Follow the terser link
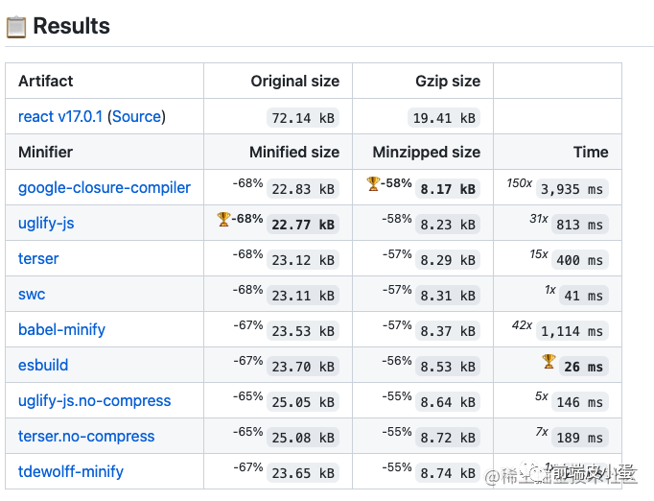This screenshot has width=654, height=501. [x=38, y=258]
